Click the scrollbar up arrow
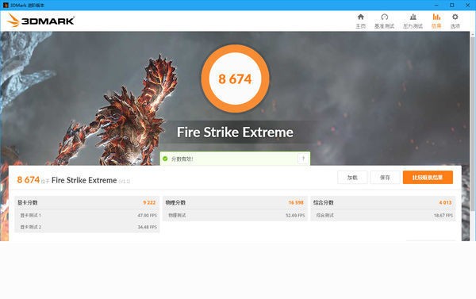Viewport: 476px width, 299px height. [x=473, y=35]
